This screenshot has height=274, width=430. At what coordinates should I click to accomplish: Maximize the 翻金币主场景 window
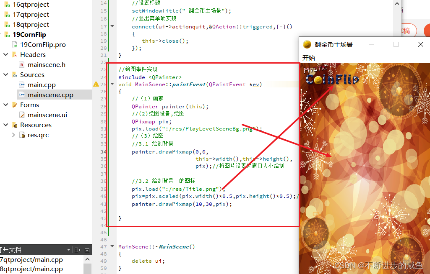(x=396, y=44)
